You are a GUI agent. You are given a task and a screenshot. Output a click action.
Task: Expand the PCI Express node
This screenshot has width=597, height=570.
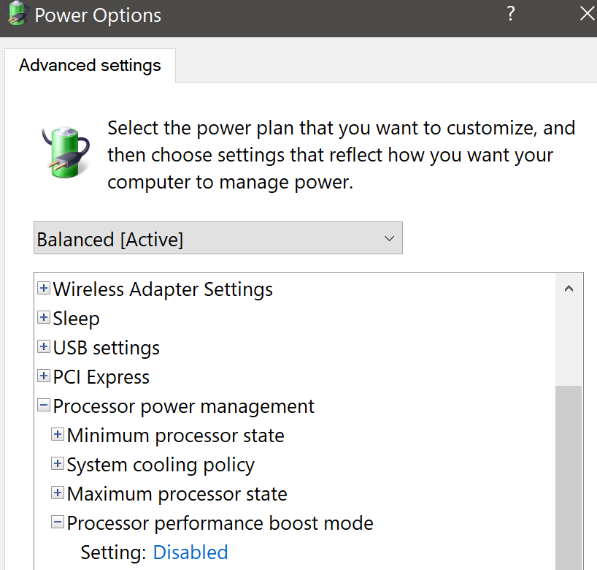click(x=44, y=376)
